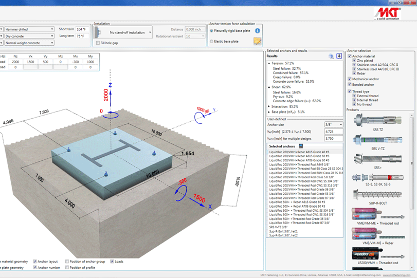This screenshot has height=278, width=417.
Task: Uncheck External thread checkbox
Action: coord(354,96)
